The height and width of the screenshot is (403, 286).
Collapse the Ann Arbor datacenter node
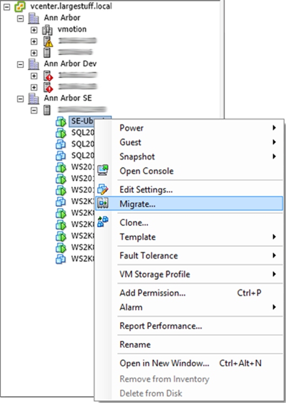tap(21, 18)
